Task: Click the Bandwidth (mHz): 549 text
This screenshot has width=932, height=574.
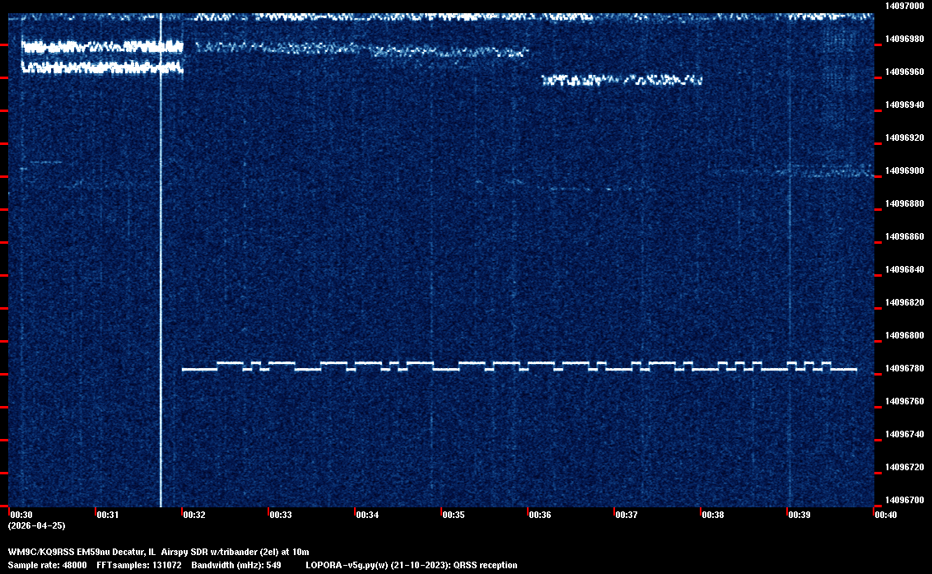Action: [x=236, y=565]
